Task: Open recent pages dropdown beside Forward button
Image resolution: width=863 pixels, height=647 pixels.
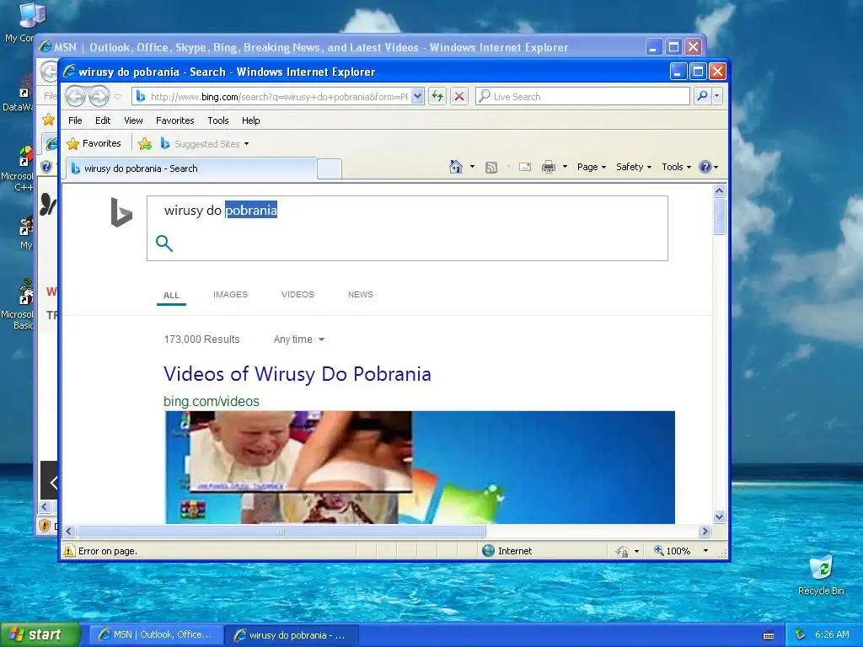Action: (x=118, y=97)
